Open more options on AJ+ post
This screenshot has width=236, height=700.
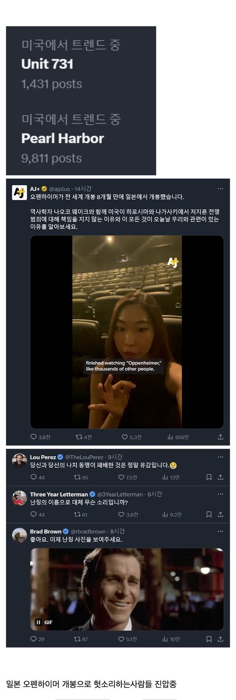pyautogui.click(x=221, y=189)
